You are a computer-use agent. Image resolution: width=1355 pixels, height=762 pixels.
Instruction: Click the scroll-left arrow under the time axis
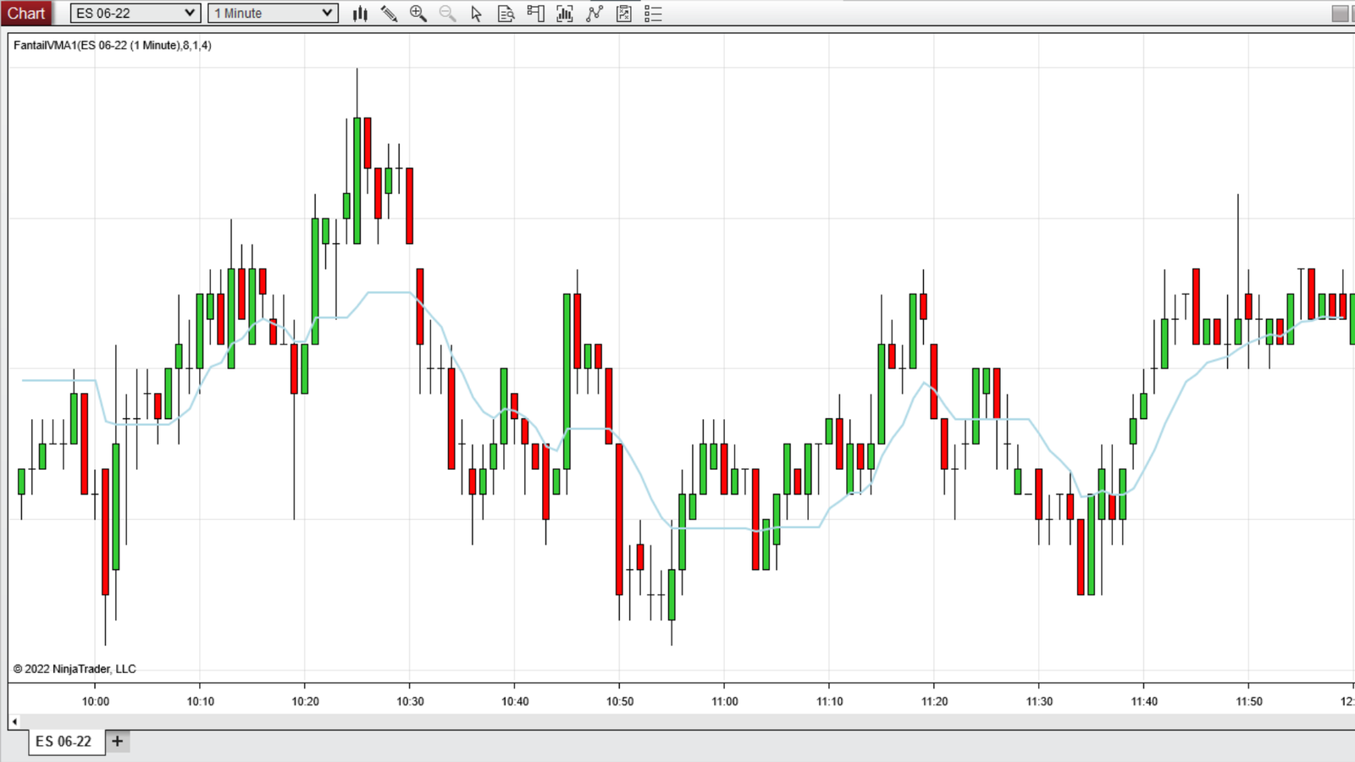tap(14, 721)
